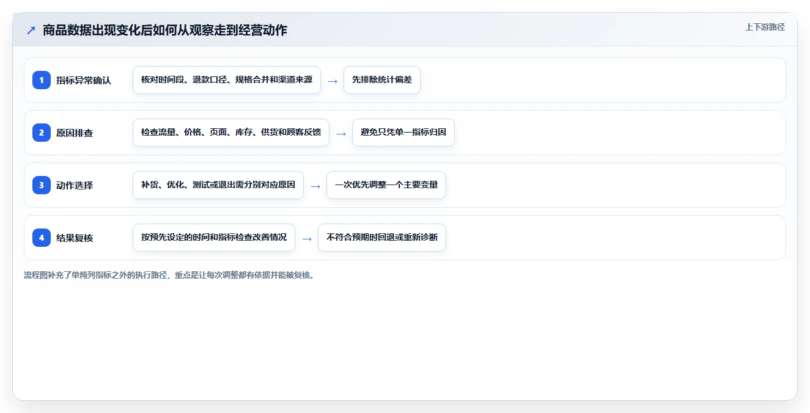Click the 上下游路径 label in header

pyautogui.click(x=765, y=27)
